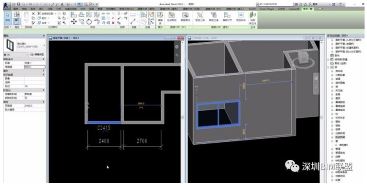This screenshot has height=187, width=367.
Task: Collapse the 其他 properties section
Action: point(44,102)
